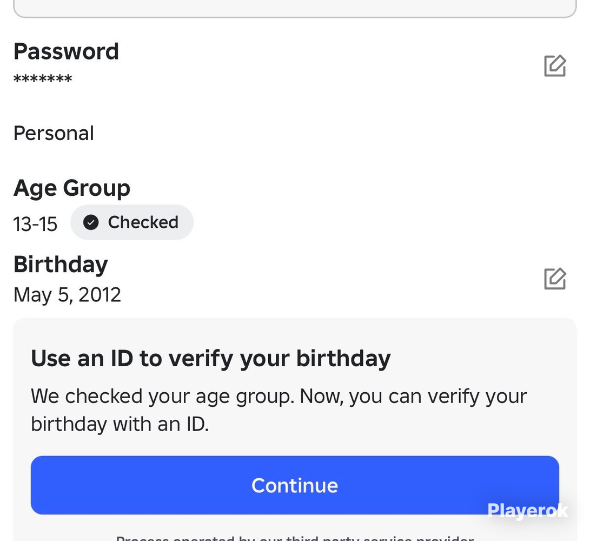Click the Password heading
This screenshot has width=590, height=541.
pyautogui.click(x=66, y=51)
